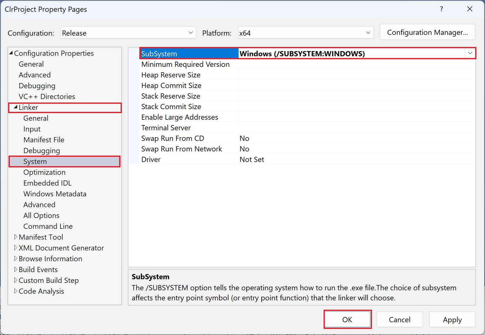
Task: Expand the Browse Information node
Action: tap(16, 259)
